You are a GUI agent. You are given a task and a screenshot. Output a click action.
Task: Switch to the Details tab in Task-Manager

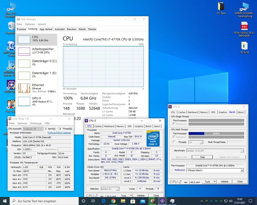[82, 29]
